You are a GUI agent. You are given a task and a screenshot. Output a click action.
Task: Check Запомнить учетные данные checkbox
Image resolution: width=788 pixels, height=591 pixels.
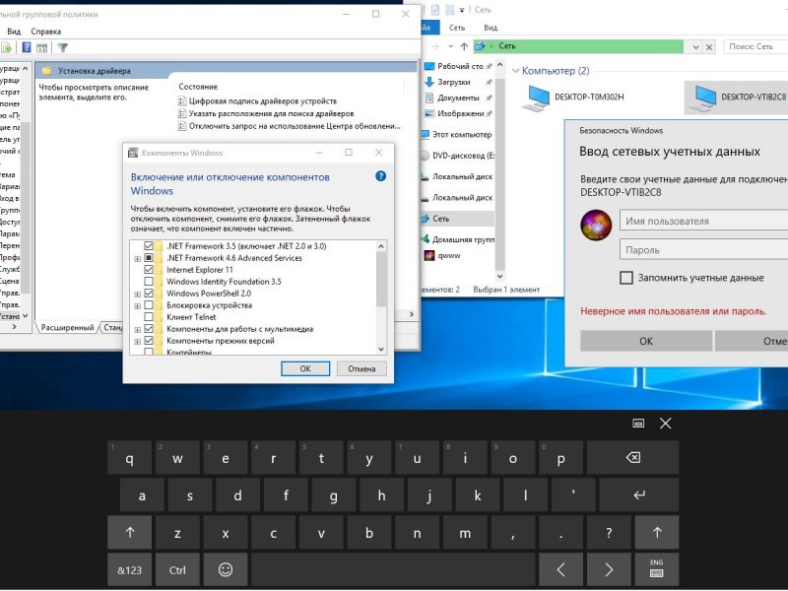pos(626,278)
